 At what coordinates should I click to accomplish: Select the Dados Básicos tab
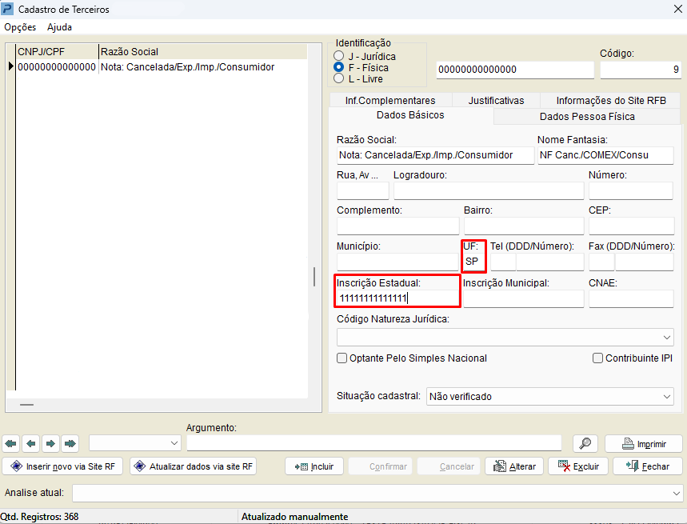410,115
